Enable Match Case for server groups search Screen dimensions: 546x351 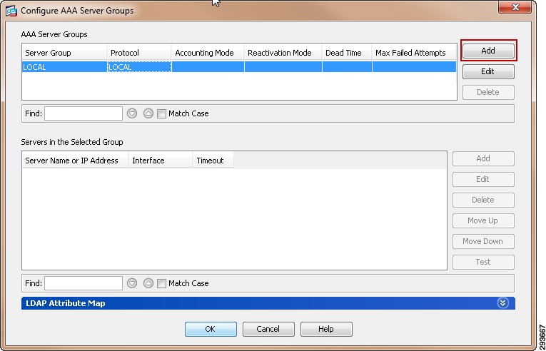pos(161,113)
